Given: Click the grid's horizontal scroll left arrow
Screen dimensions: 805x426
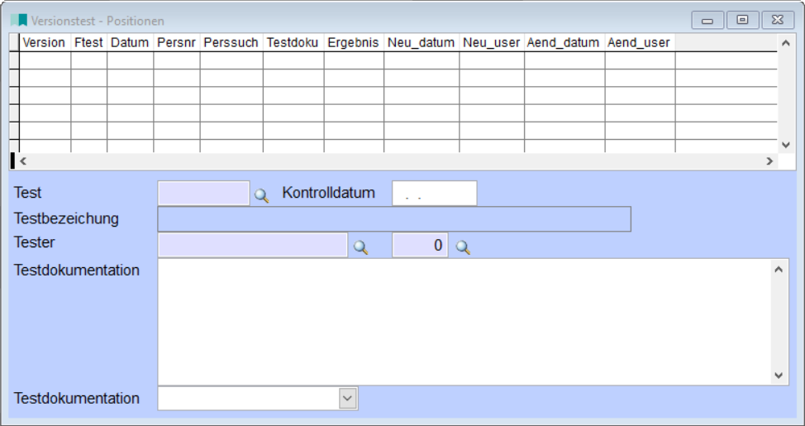Looking at the screenshot, I should [23, 160].
